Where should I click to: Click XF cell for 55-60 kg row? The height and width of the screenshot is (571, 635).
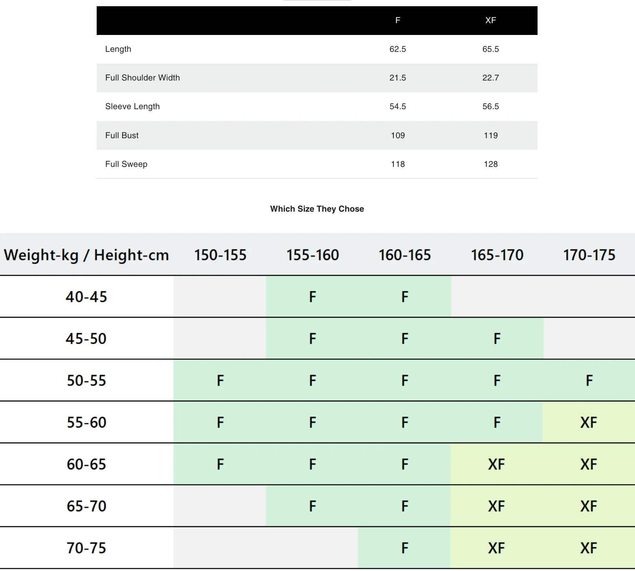(589, 423)
